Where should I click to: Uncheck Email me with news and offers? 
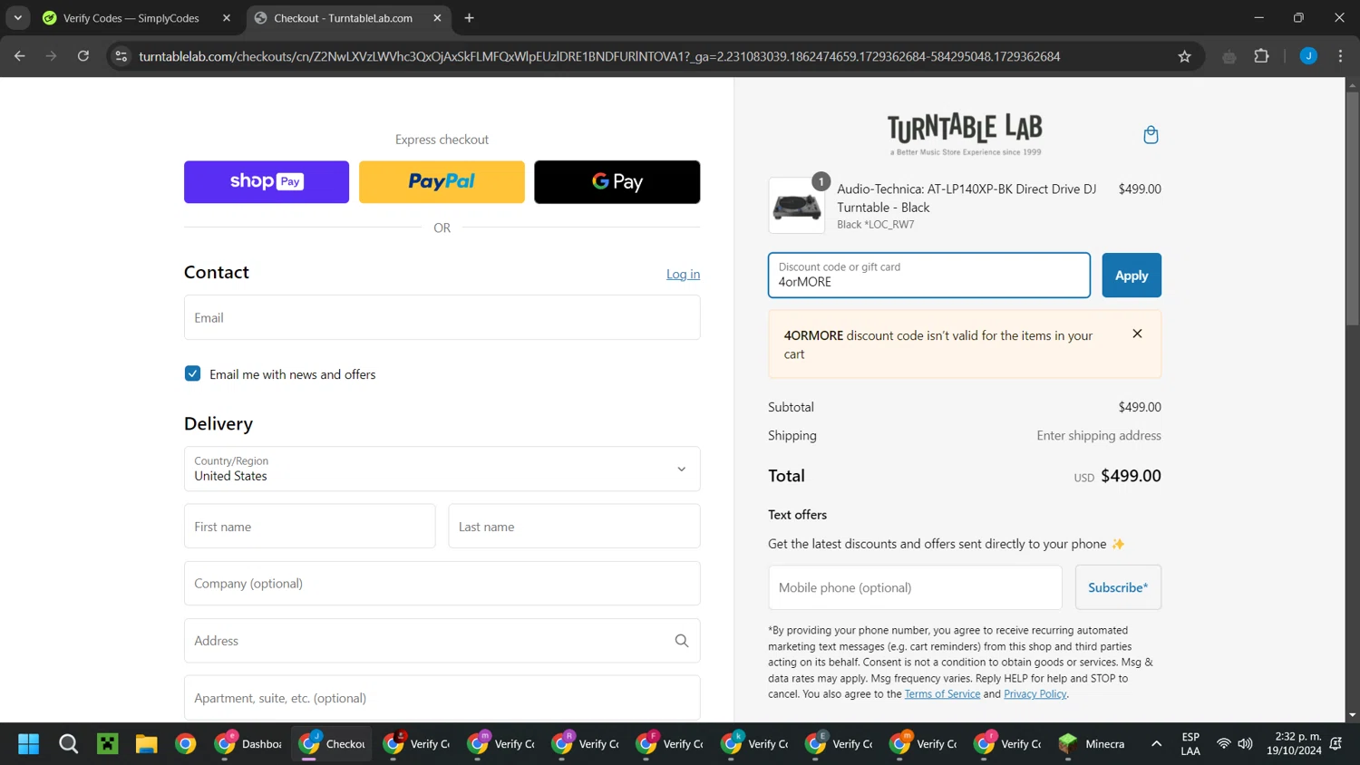click(x=192, y=373)
